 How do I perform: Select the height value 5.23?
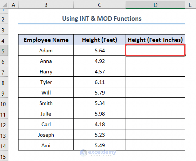pos(100,135)
